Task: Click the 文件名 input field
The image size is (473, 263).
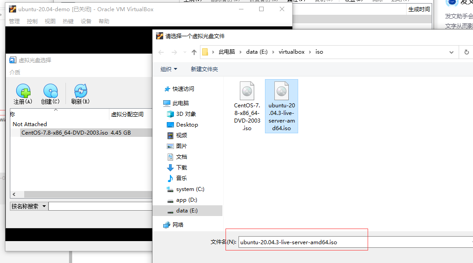Action: click(x=356, y=242)
